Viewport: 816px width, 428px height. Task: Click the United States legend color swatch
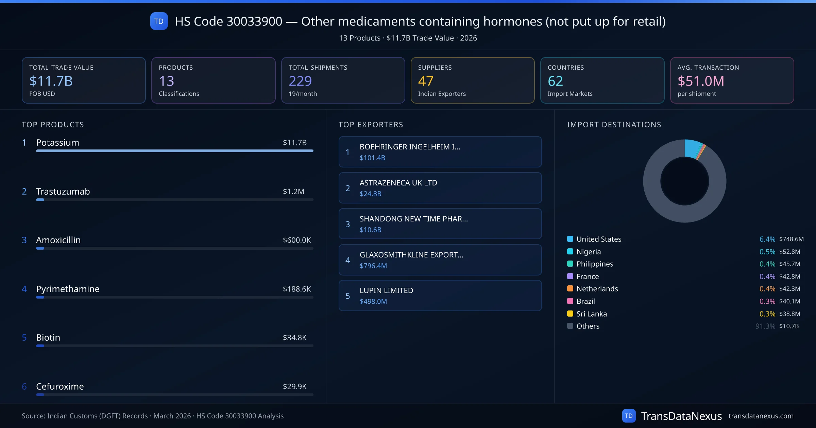click(x=570, y=239)
